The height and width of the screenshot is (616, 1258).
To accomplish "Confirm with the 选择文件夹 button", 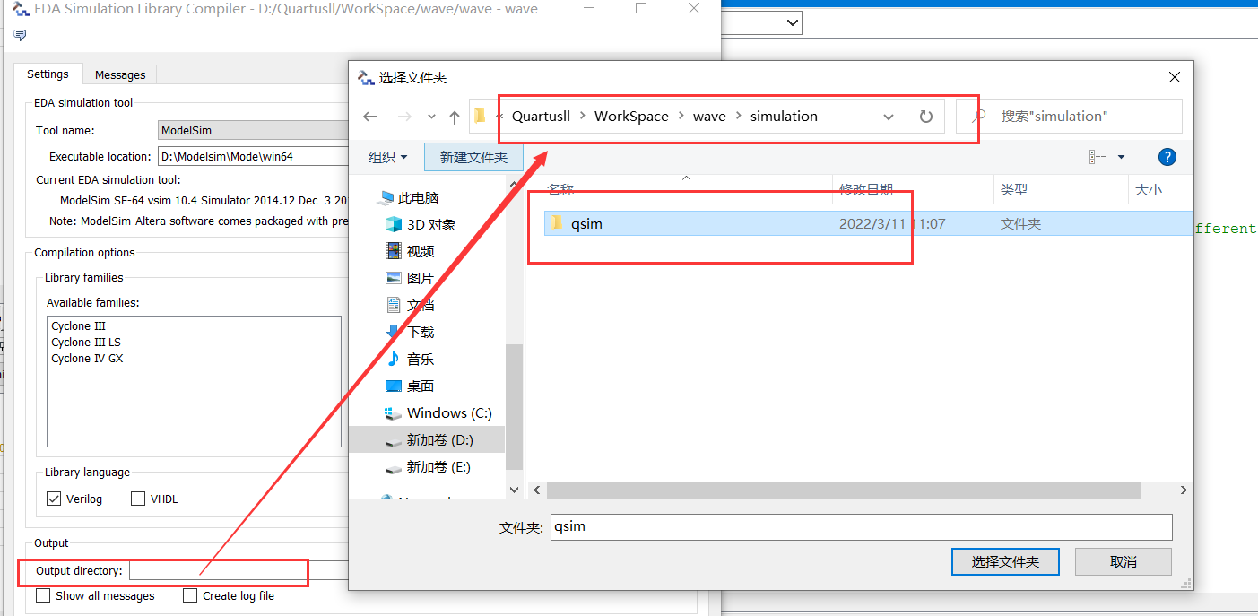I will (x=1005, y=561).
